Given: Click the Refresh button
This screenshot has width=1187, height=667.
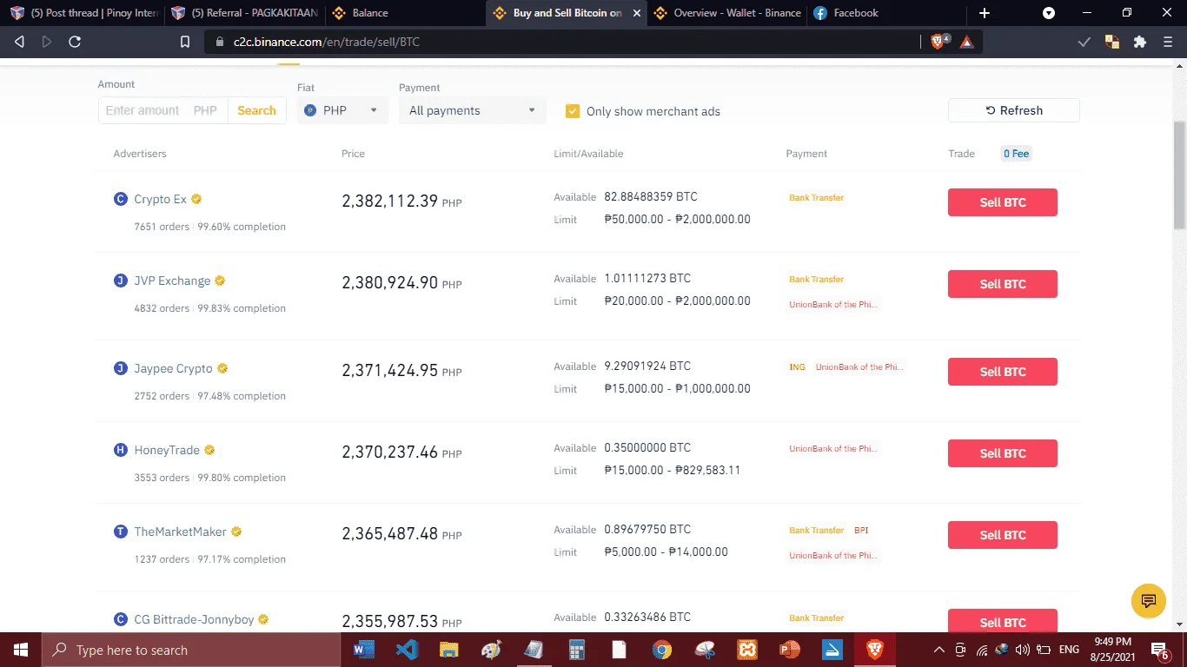Looking at the screenshot, I should 1014,110.
